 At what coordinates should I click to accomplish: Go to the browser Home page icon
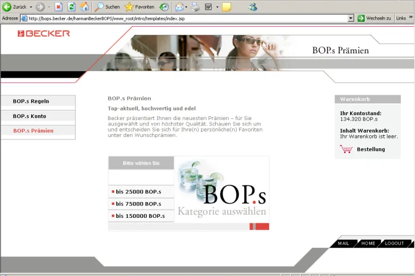[x=84, y=7]
